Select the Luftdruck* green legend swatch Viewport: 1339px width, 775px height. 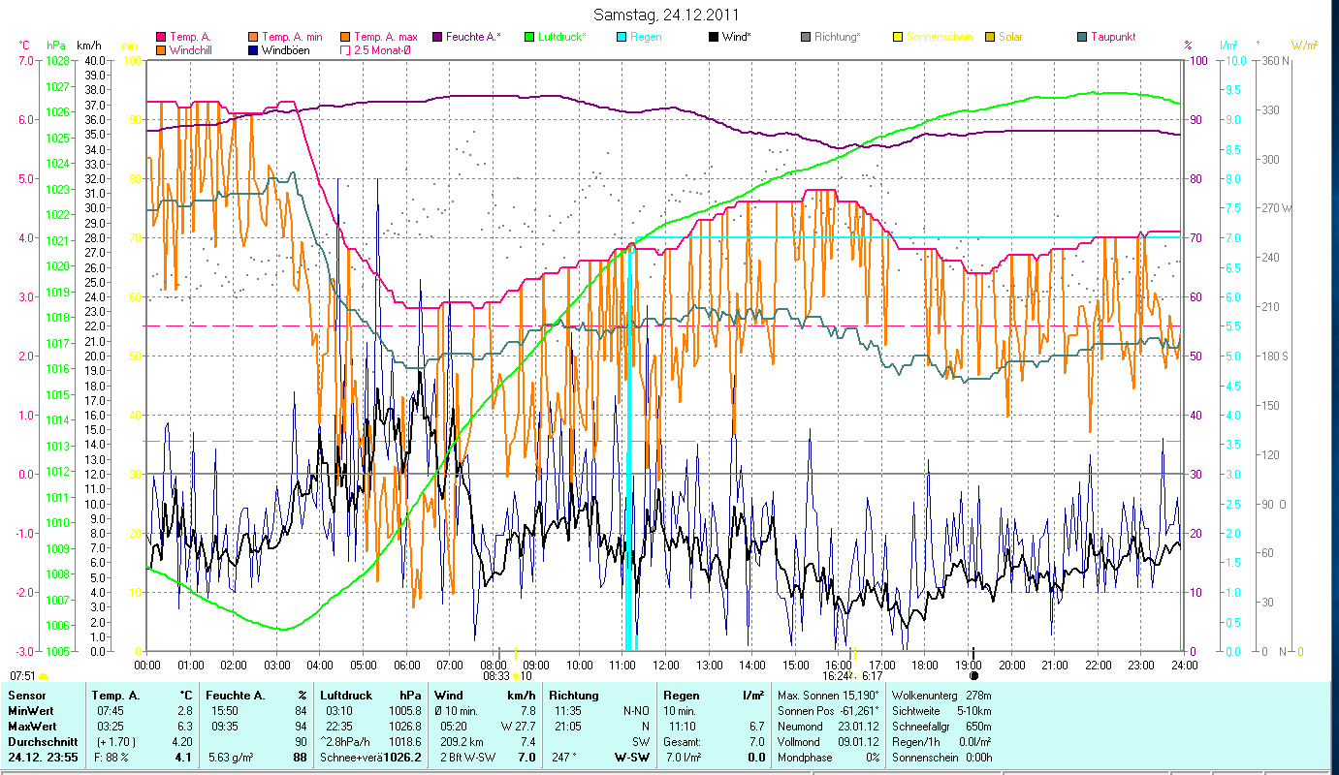[x=528, y=38]
